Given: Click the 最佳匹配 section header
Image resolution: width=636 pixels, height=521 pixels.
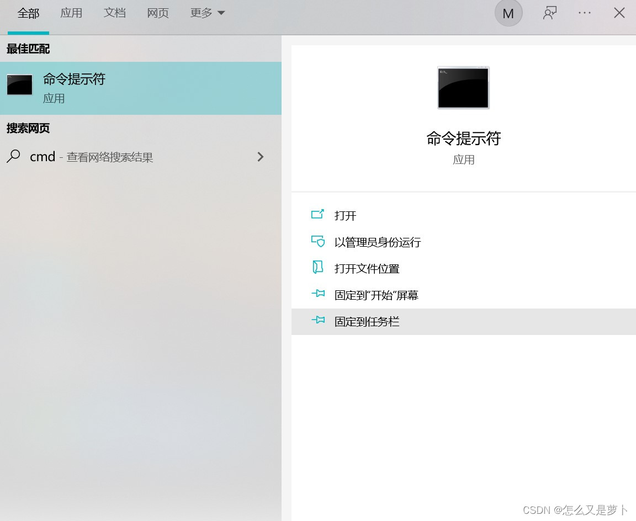Looking at the screenshot, I should pyautogui.click(x=28, y=49).
